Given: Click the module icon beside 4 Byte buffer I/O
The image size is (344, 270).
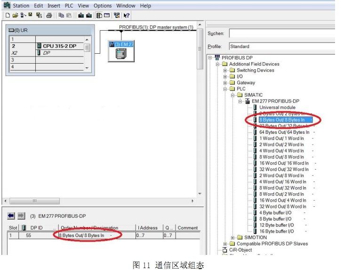Looking at the screenshot, I should coord(255,213).
